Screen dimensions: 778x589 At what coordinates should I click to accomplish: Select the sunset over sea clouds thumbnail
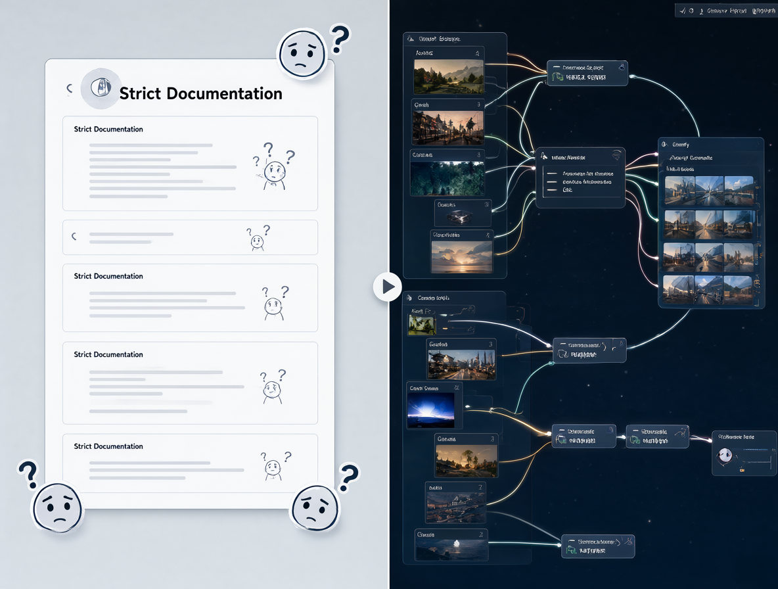(461, 256)
